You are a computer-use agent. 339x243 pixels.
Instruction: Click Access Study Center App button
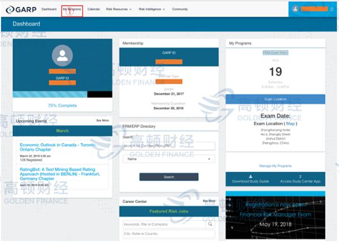(301, 179)
